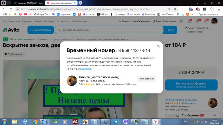Image resolution: width=223 pixels, height=125 pixels.
Task: Open the Подробнее link in dialog
Action: coord(84,69)
